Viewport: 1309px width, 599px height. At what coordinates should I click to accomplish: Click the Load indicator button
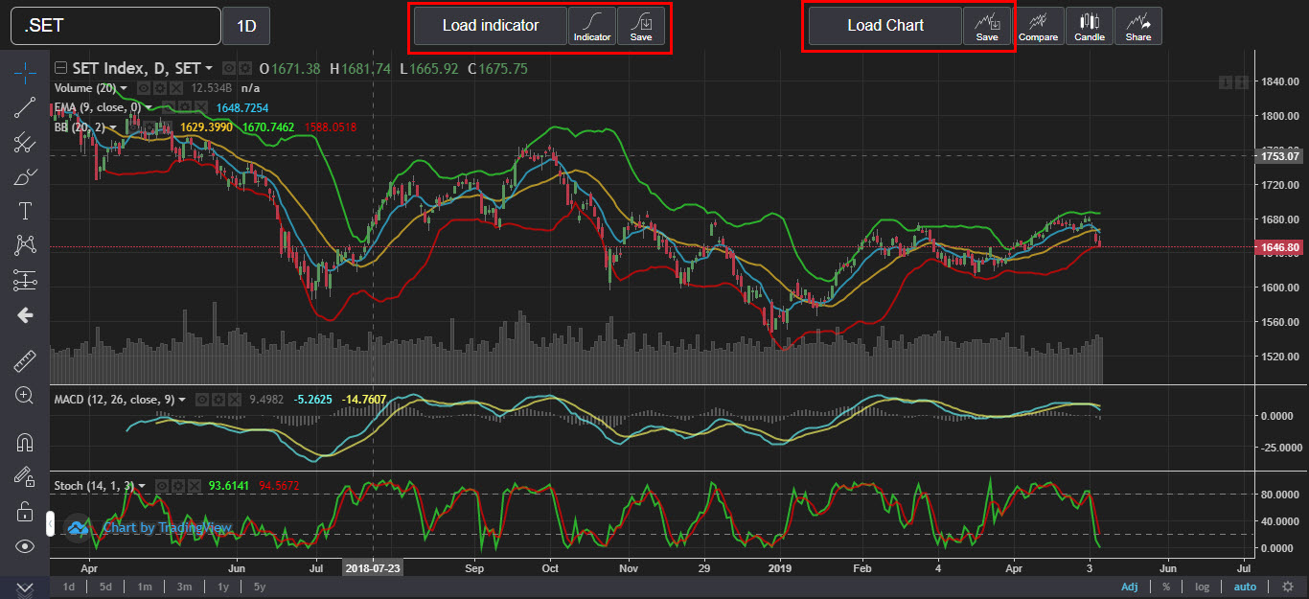491,26
